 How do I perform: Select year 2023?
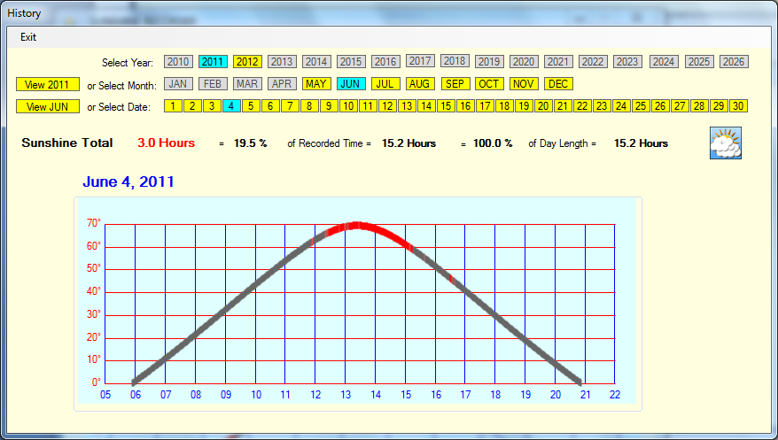[627, 61]
